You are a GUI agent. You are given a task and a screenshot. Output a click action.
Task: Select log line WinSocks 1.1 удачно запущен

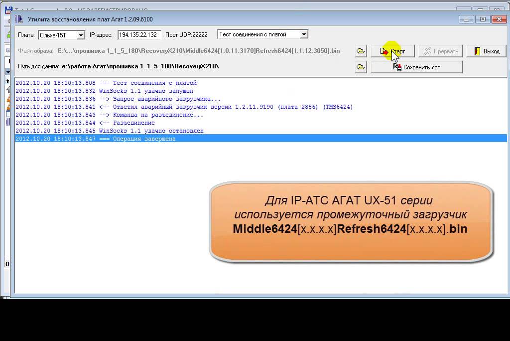click(x=261, y=91)
